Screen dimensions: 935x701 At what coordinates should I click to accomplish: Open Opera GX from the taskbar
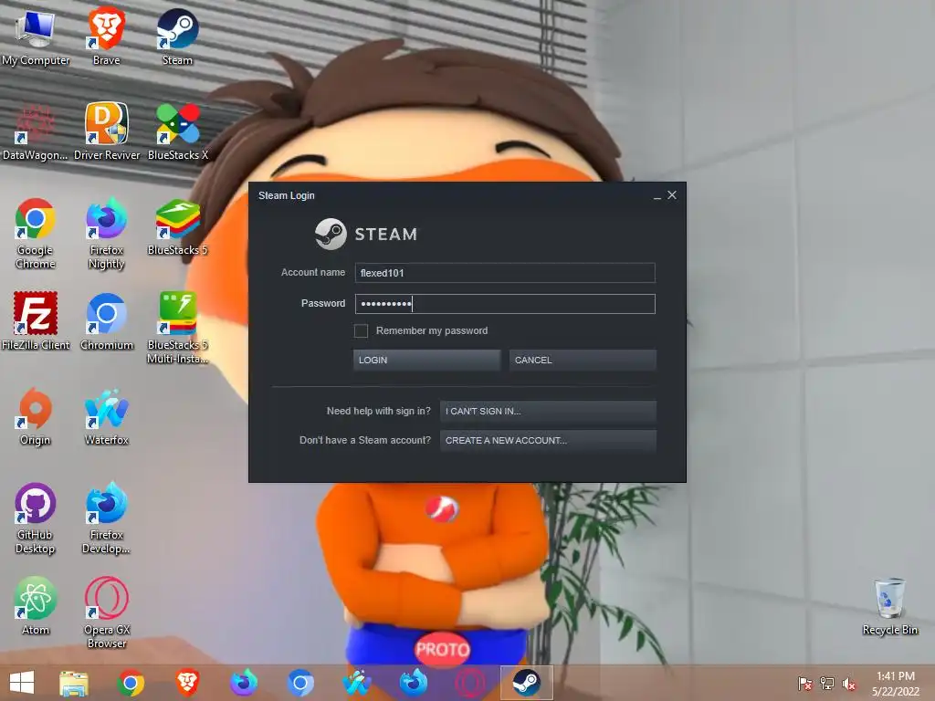pos(470,683)
